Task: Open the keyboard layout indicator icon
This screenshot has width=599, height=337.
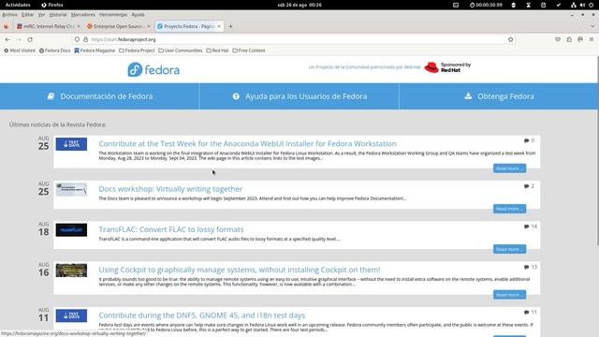Action: click(x=456, y=5)
